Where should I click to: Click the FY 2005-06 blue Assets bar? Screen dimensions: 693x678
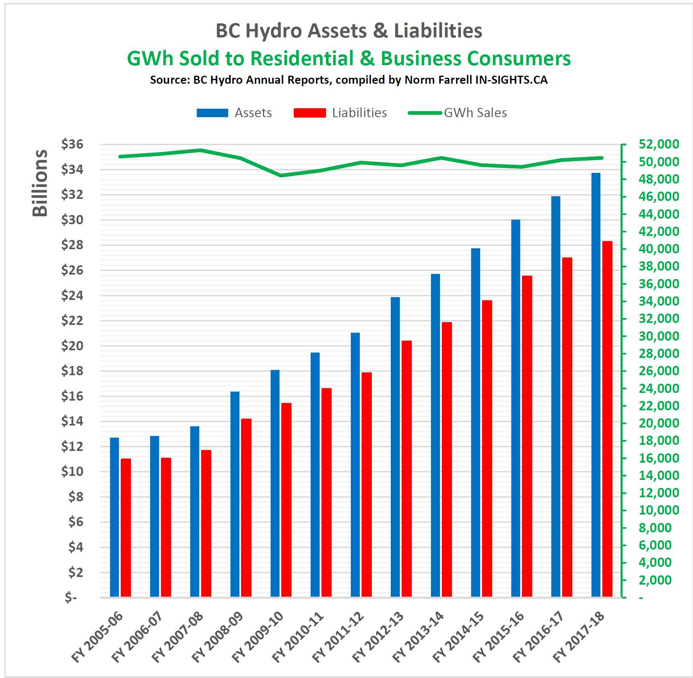coord(114,517)
